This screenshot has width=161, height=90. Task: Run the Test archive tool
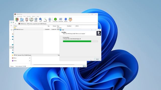coord(27,20)
